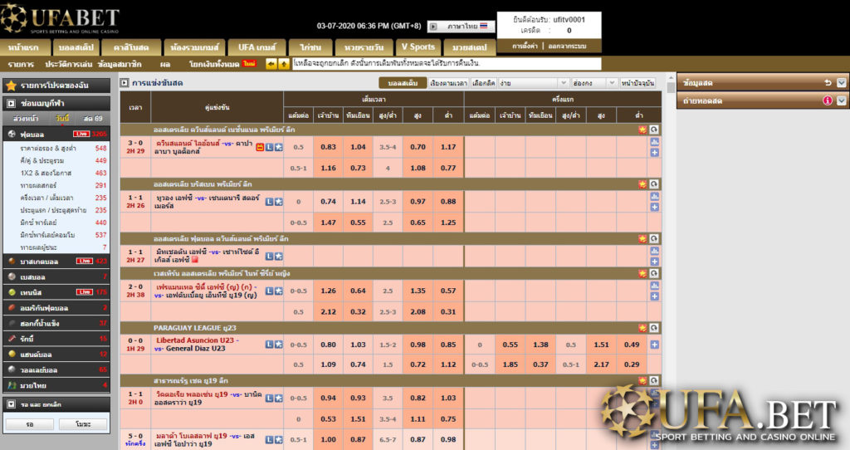Switch to the early-market sub-tab in the sidebar
Screen dimensions: 850x450
[26, 118]
